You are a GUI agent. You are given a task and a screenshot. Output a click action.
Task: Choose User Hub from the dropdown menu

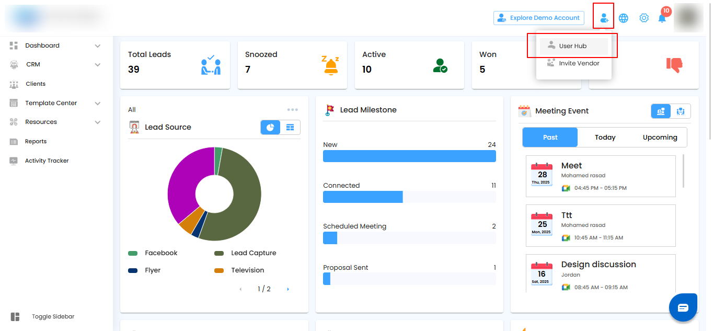click(x=573, y=46)
